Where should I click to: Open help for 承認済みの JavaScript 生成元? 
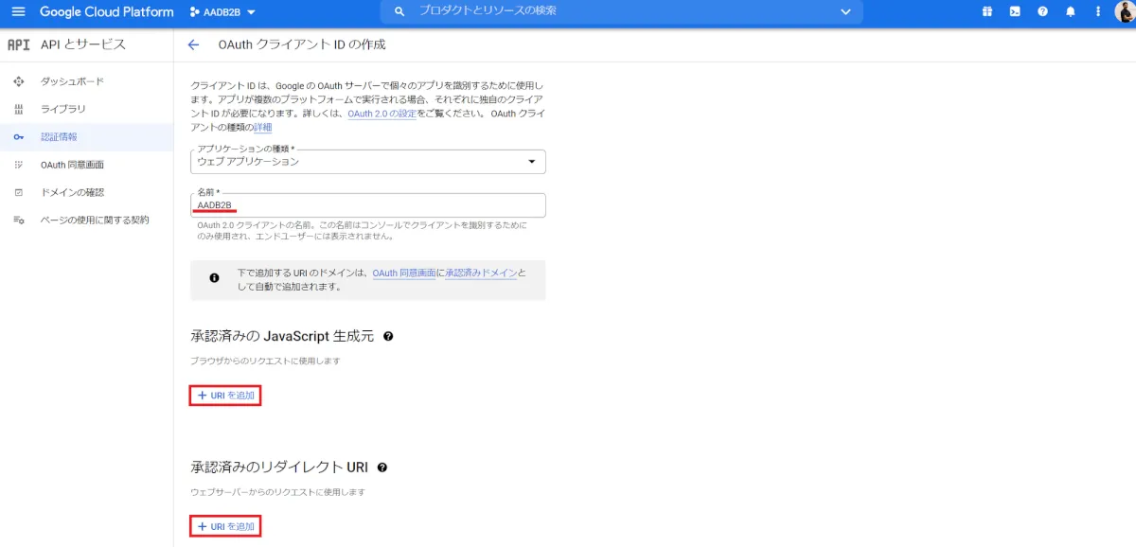click(x=388, y=336)
